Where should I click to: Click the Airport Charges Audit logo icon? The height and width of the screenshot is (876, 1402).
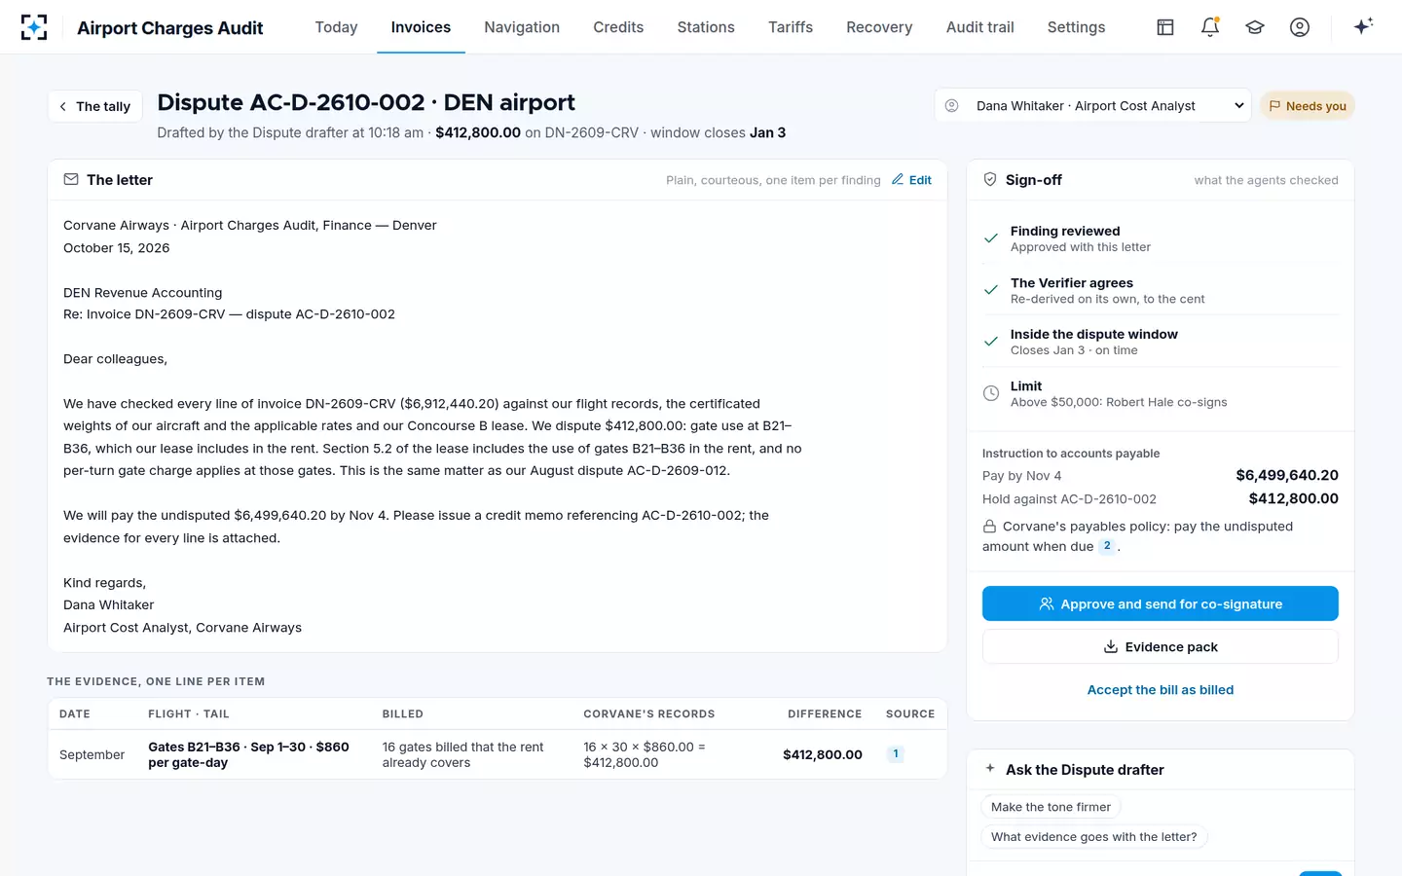(x=34, y=27)
